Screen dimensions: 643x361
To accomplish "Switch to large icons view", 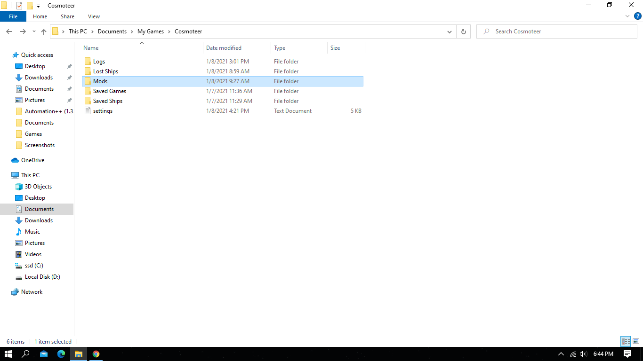I will 635,342.
